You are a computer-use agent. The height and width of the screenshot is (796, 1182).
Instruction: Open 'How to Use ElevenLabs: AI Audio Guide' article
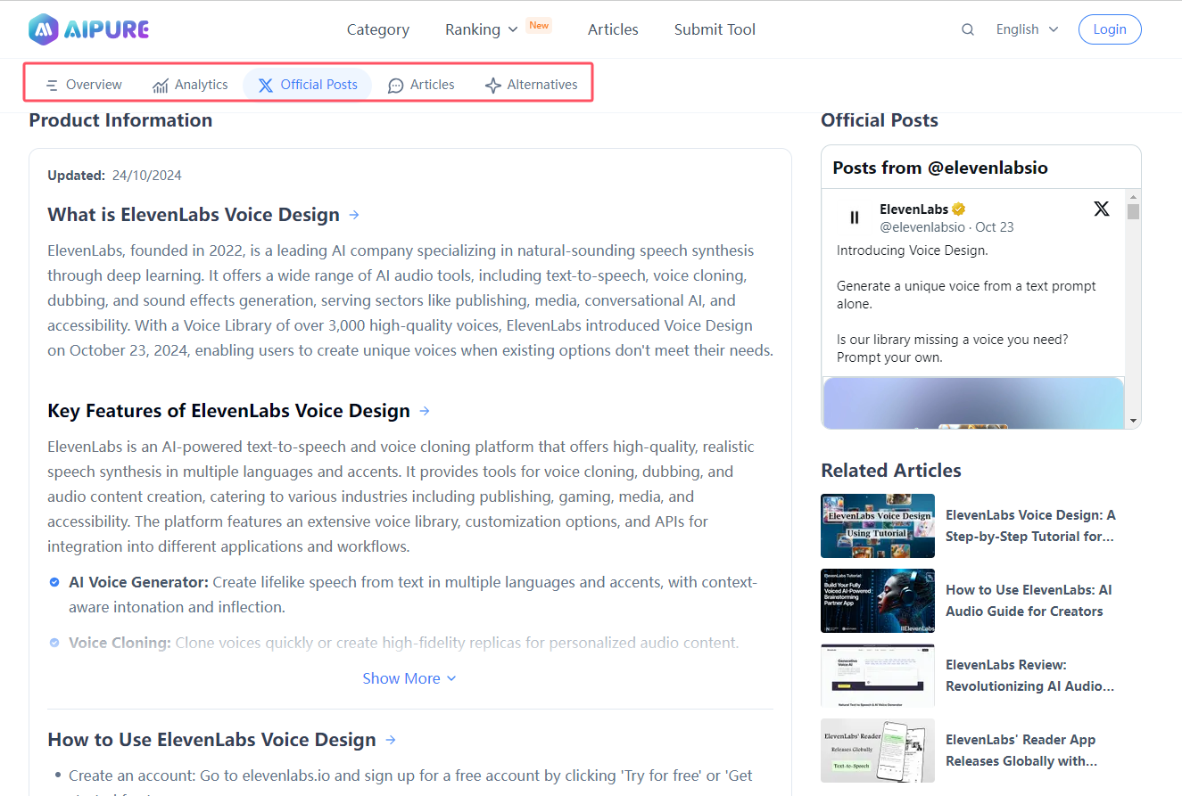click(1029, 601)
